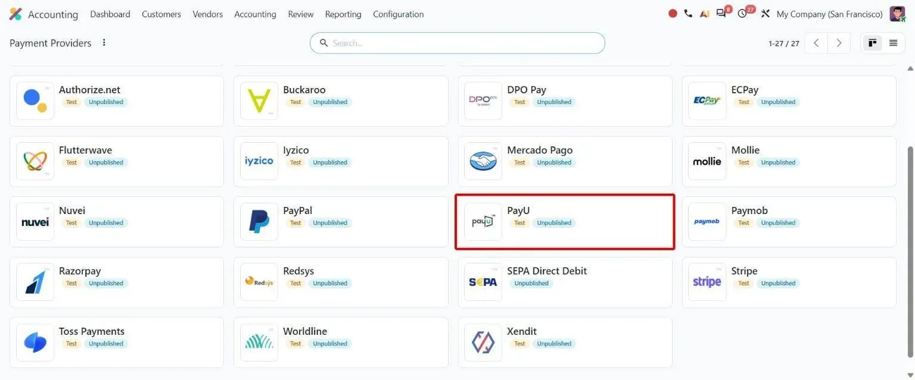The width and height of the screenshot is (915, 380).
Task: Click the Test tag on Nuvei
Action: tap(71, 223)
